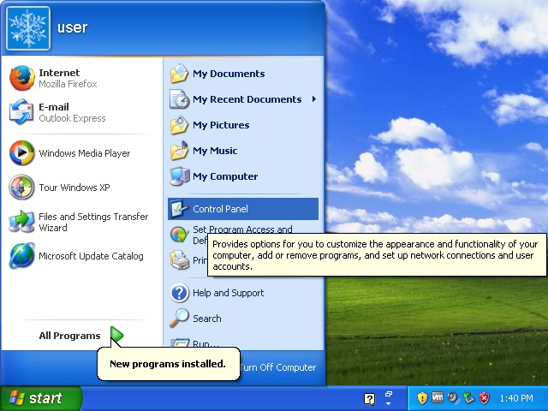This screenshot has width=548, height=411.
Task: Click the taskbar clock showing 1:40 PM
Action: [515, 398]
